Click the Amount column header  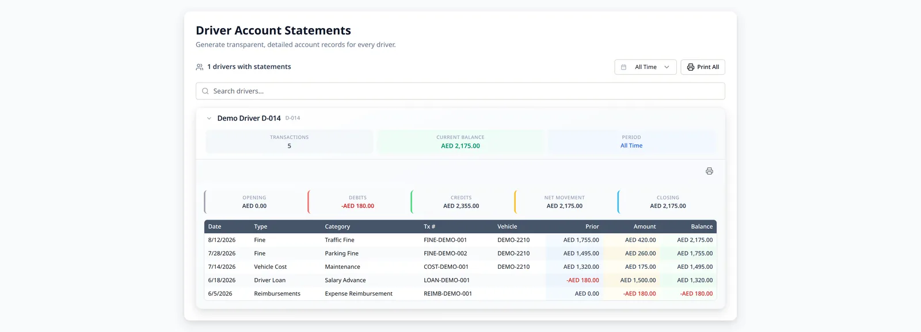pyautogui.click(x=645, y=227)
